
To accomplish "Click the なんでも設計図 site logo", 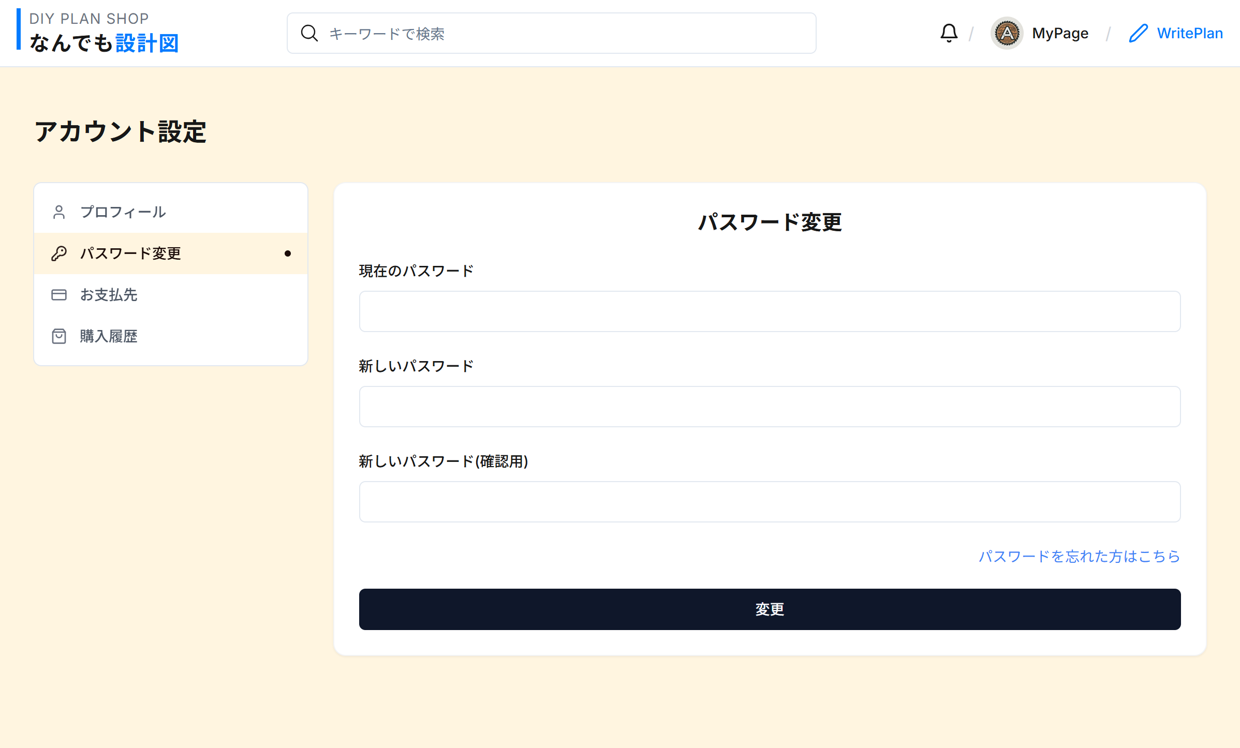I will (x=104, y=43).
